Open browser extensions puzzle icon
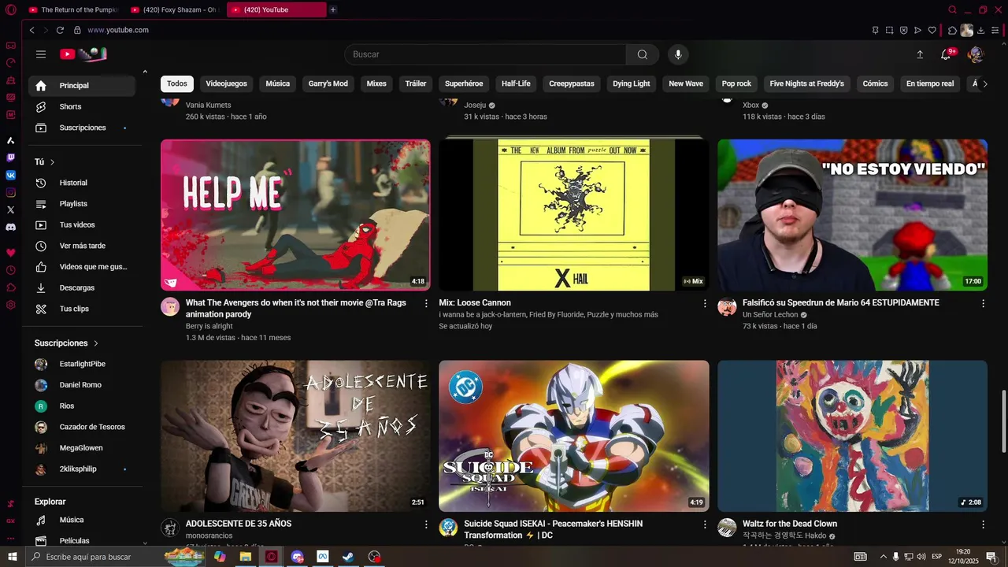 (x=952, y=30)
